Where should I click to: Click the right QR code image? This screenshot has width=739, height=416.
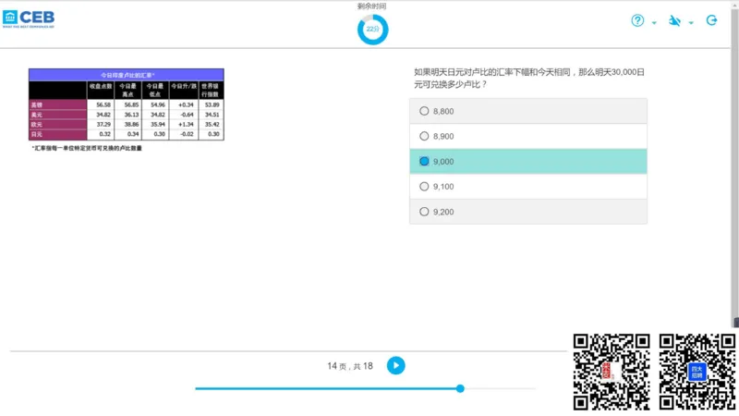tap(697, 372)
